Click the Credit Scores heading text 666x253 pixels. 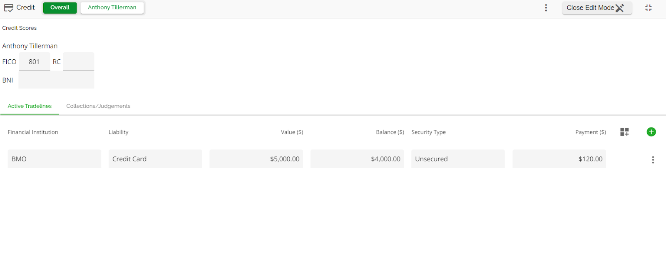(19, 28)
